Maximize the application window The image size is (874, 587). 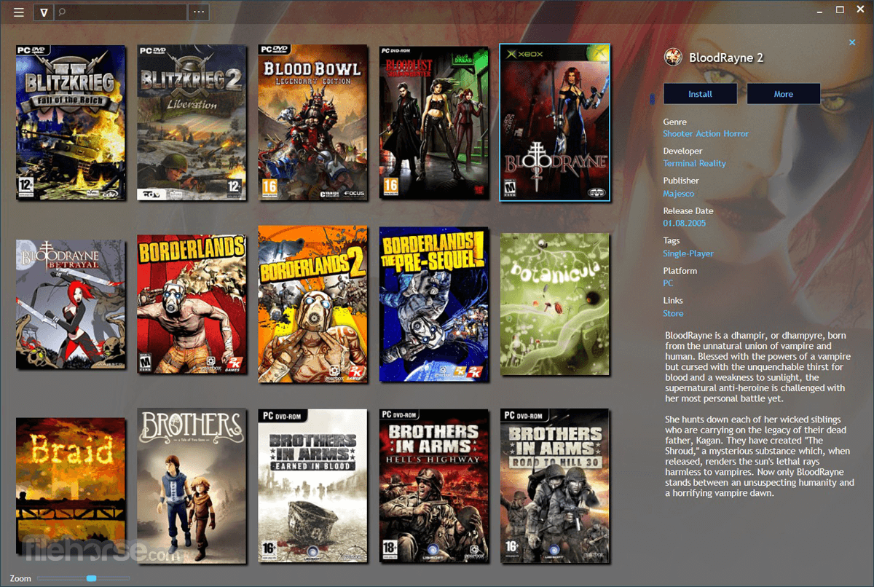(x=840, y=9)
